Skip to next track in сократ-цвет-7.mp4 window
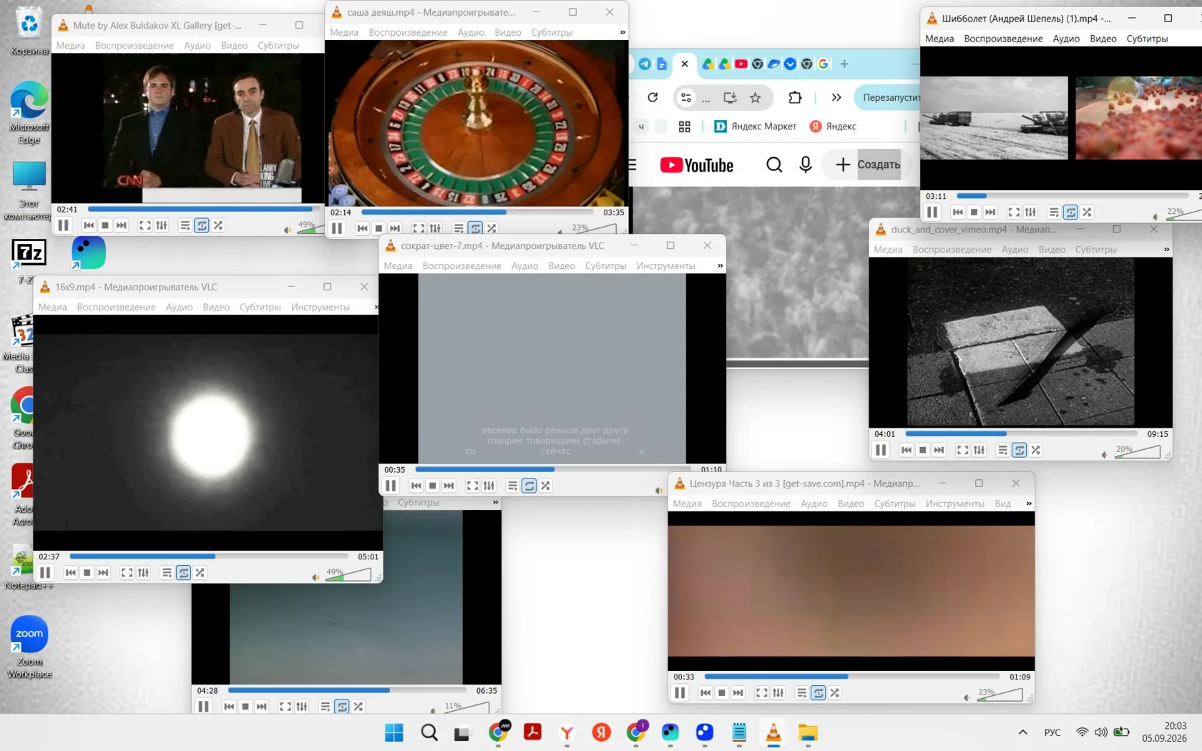This screenshot has height=751, width=1202. (449, 486)
